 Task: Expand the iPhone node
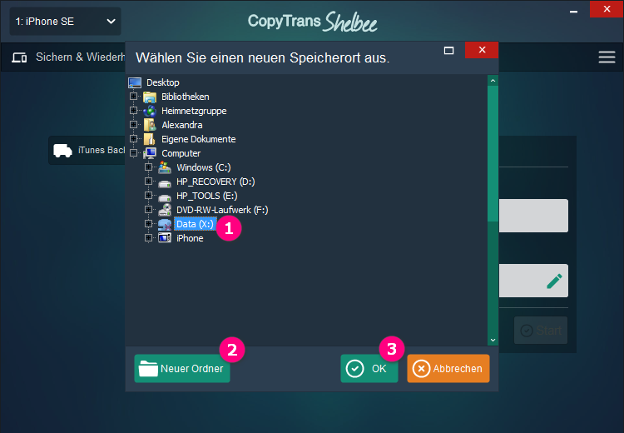148,238
